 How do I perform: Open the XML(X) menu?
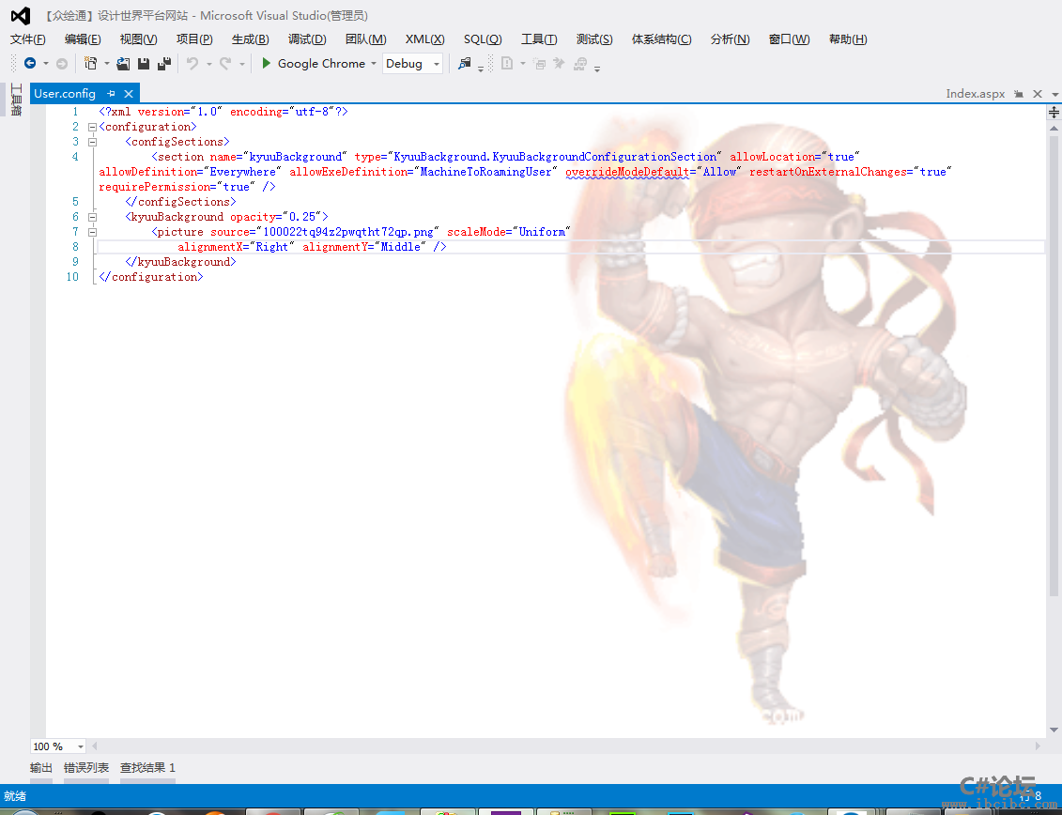tap(424, 39)
